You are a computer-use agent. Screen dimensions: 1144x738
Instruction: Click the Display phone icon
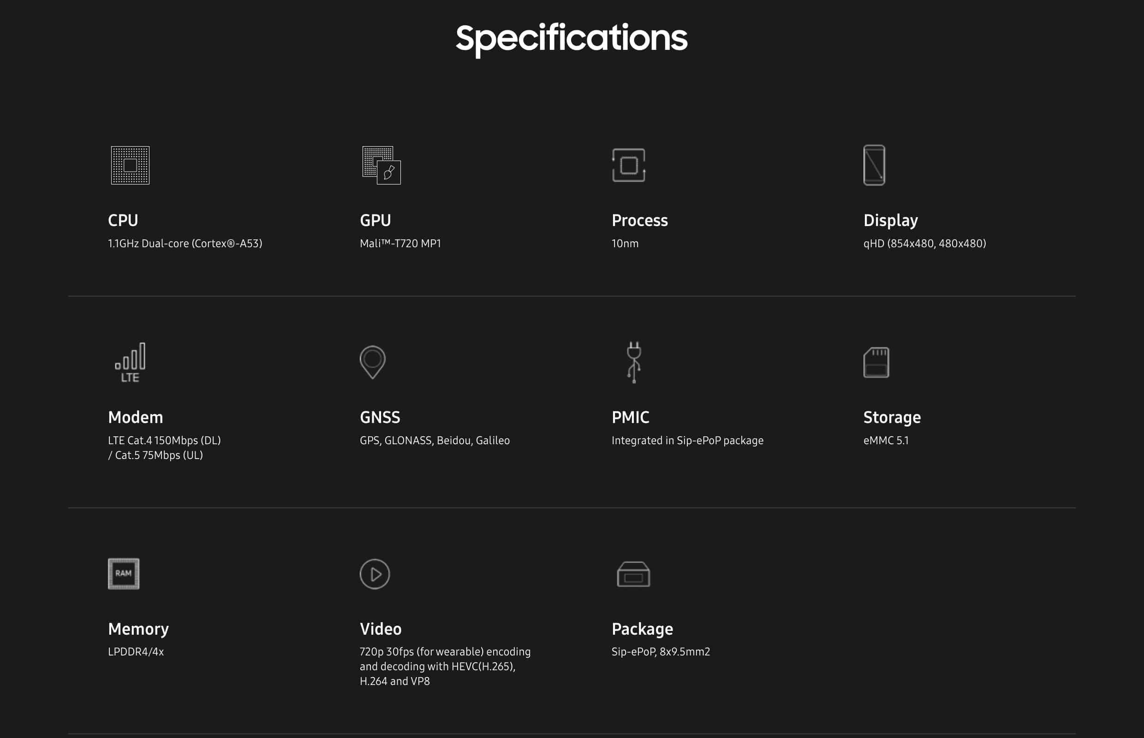(874, 165)
